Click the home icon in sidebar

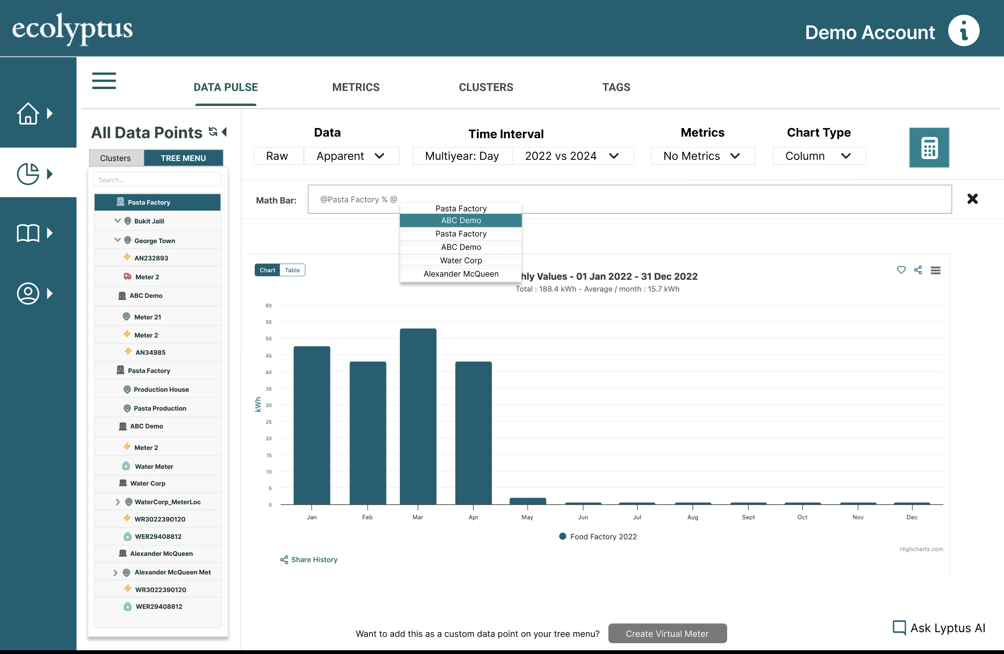coord(28,113)
